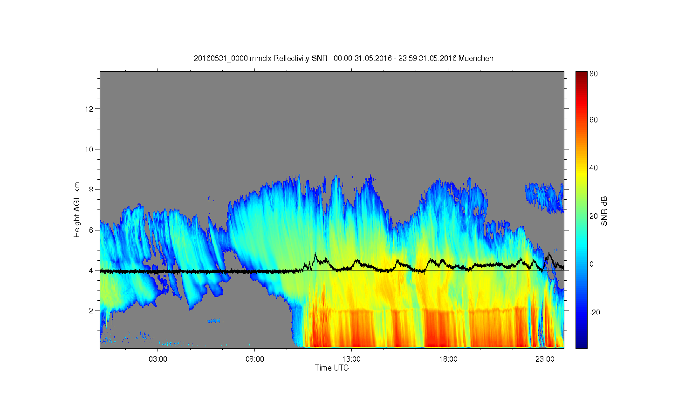The image size is (699, 419).
Task: Click the vertical SNR color scale bar
Action: click(581, 209)
